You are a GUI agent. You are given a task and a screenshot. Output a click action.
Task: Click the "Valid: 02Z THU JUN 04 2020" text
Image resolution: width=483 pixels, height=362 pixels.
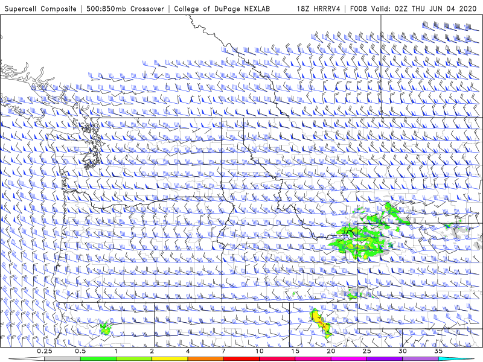(424, 9)
